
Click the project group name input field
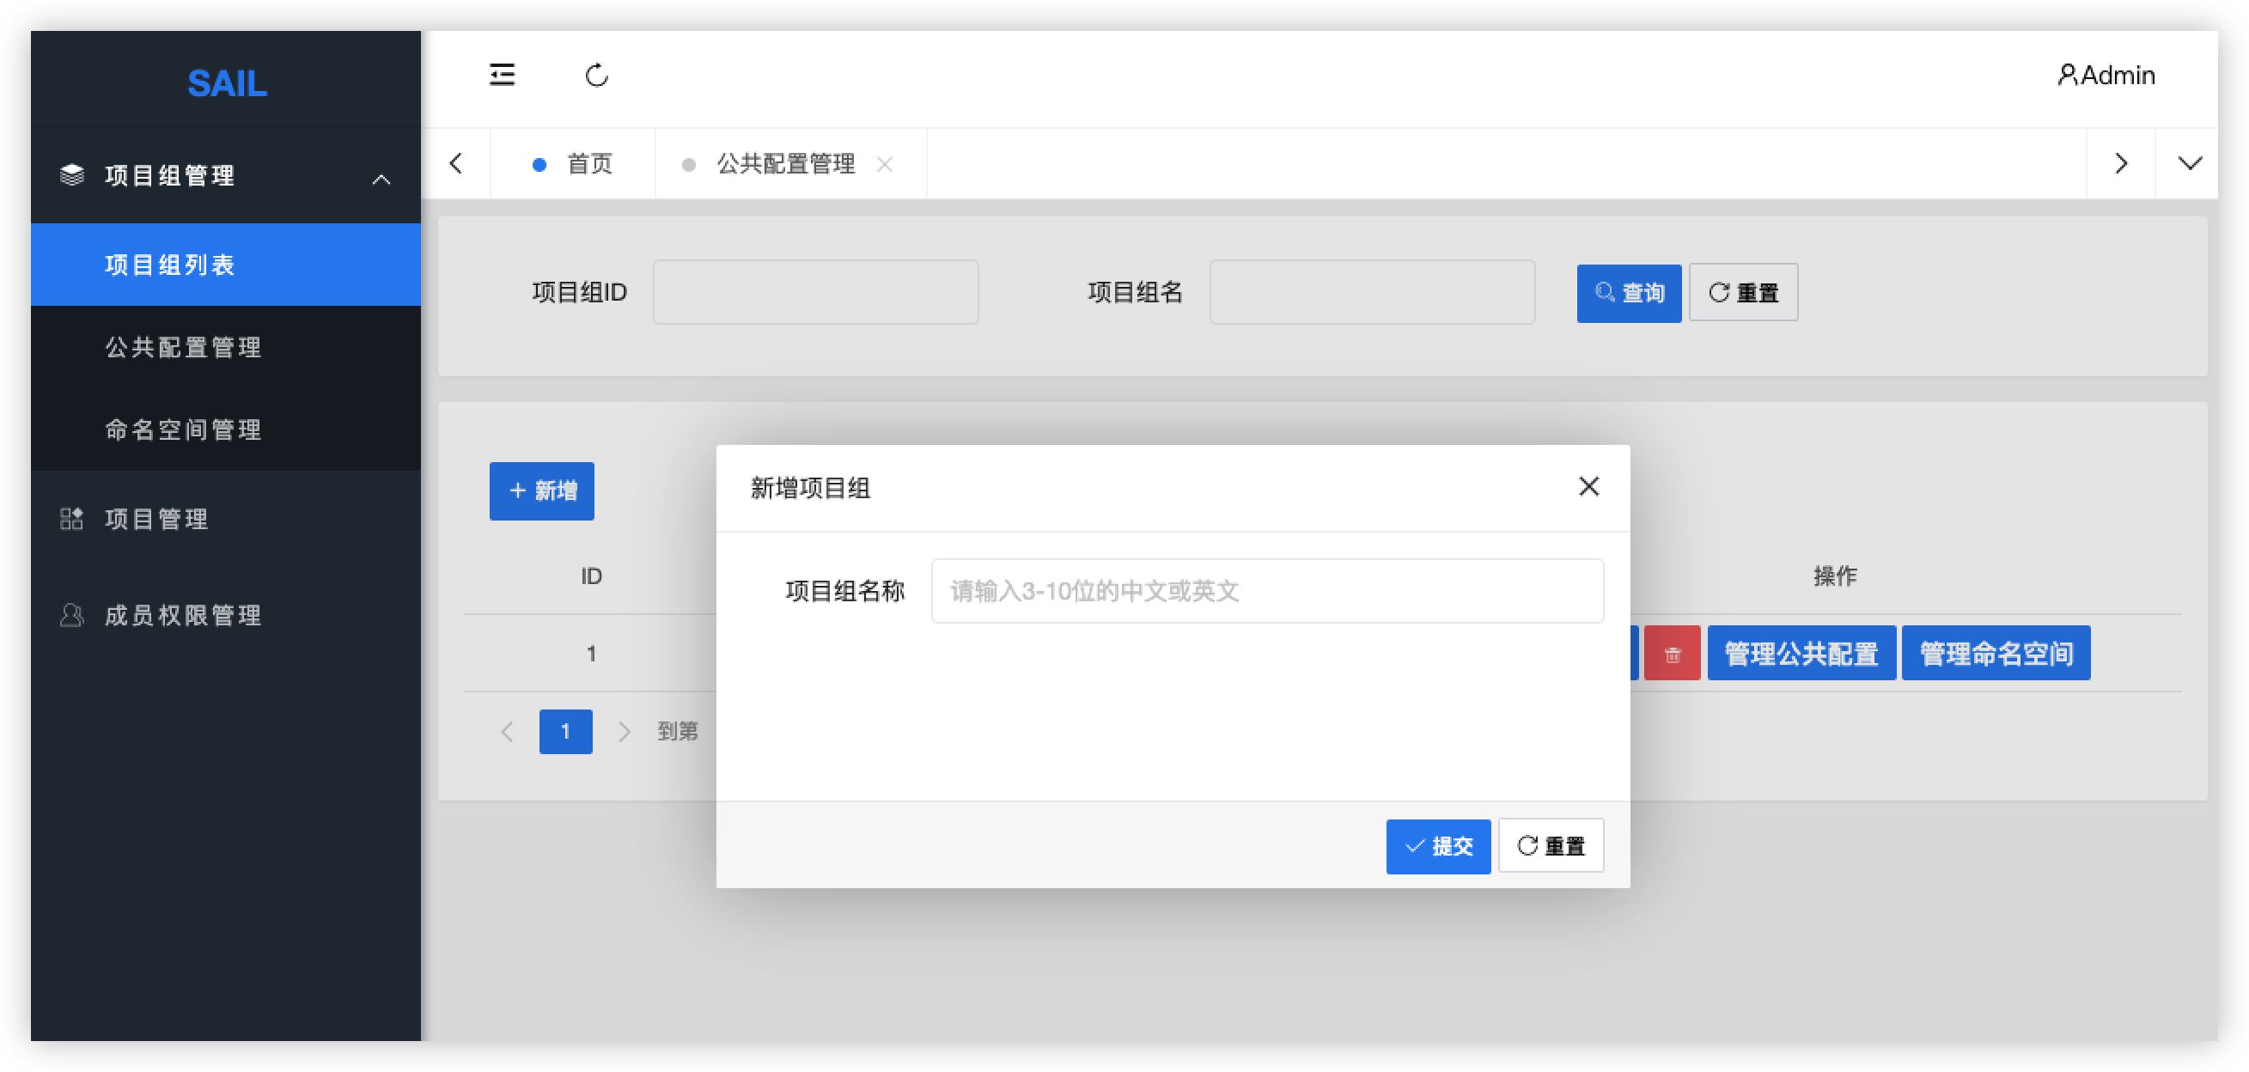[1267, 591]
